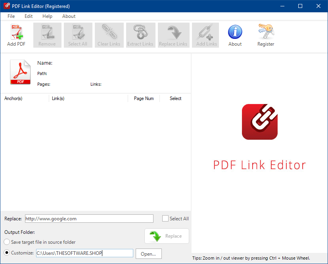
Task: Open the Help menu
Action: (x=47, y=16)
